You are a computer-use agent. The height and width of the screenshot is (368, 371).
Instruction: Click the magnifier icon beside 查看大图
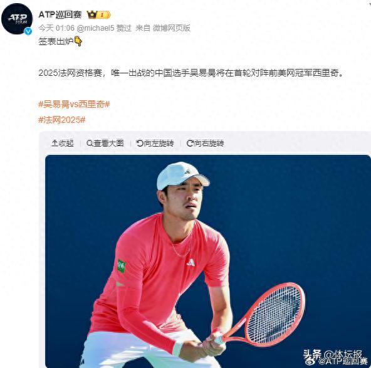point(90,143)
